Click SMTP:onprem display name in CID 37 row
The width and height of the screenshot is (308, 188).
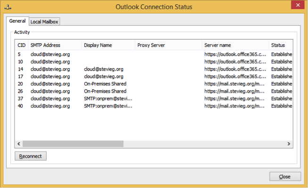[x=108, y=99]
